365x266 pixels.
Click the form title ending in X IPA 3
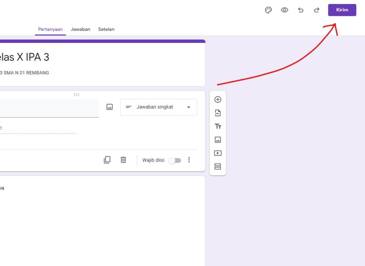click(x=24, y=57)
